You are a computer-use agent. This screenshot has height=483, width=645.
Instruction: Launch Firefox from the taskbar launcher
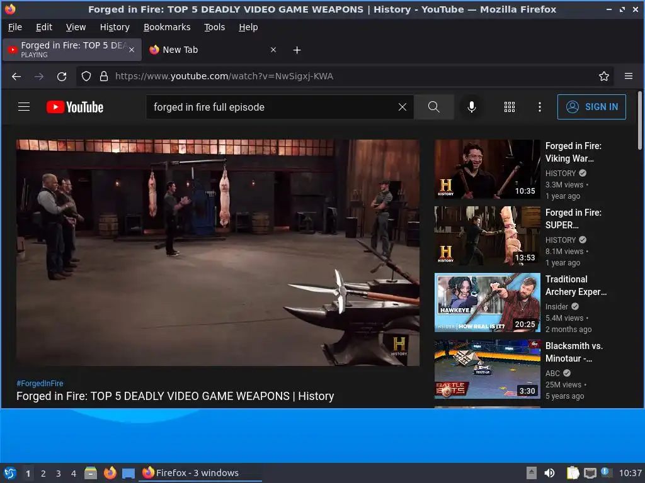tap(110, 473)
